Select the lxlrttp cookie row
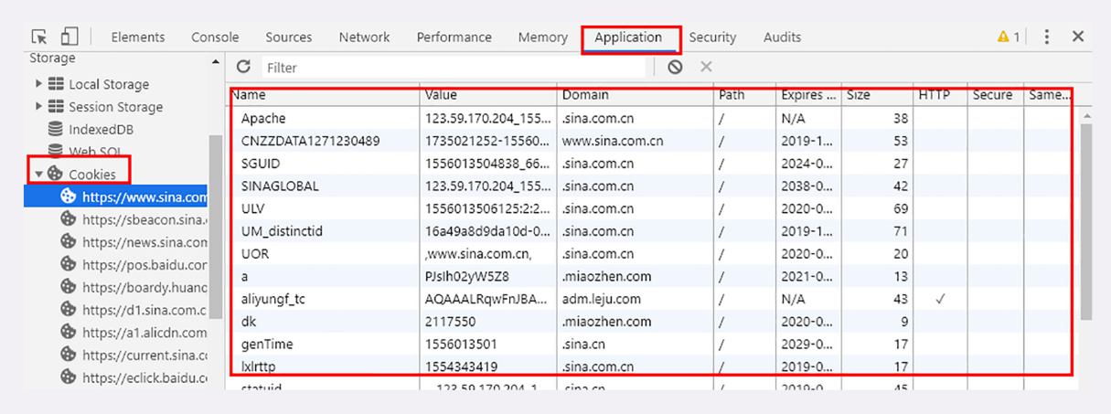The image size is (1111, 414). pos(650,366)
